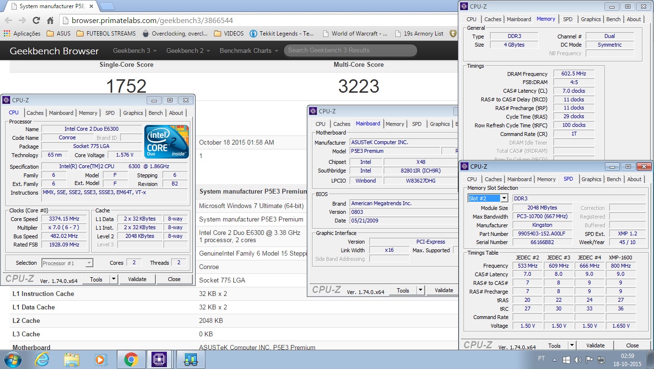This screenshot has height=369, width=654.
Task: Click Close in the SPD window
Action: [x=632, y=345]
